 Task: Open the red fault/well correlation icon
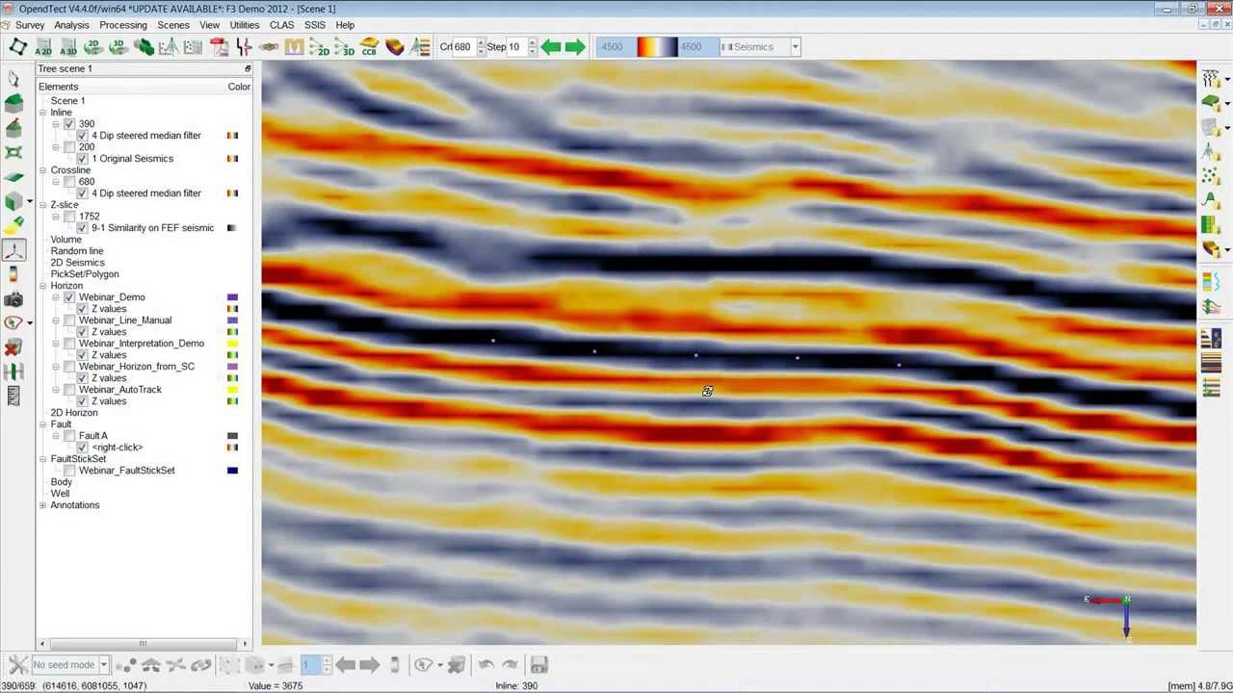pos(244,46)
